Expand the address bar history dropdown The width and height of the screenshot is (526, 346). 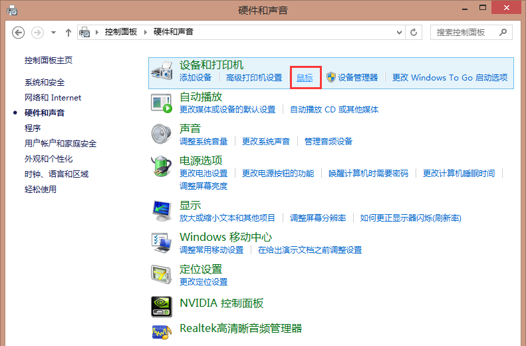point(399,32)
